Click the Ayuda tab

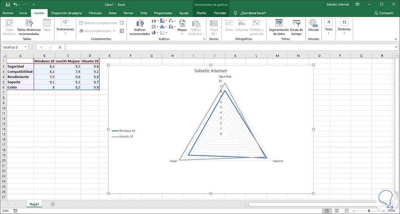[184, 13]
